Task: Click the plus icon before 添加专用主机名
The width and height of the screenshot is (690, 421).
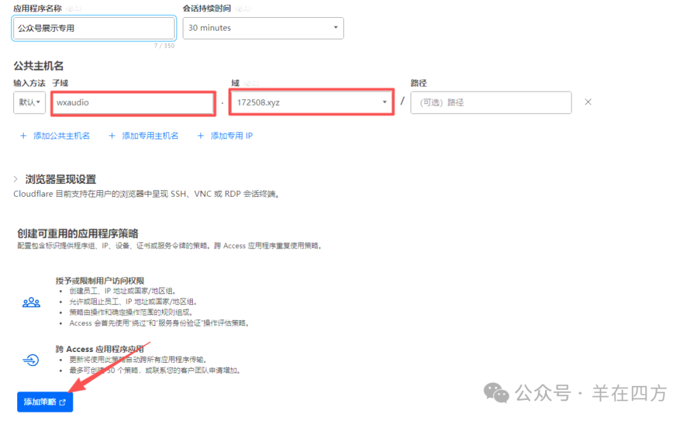Action: point(112,136)
